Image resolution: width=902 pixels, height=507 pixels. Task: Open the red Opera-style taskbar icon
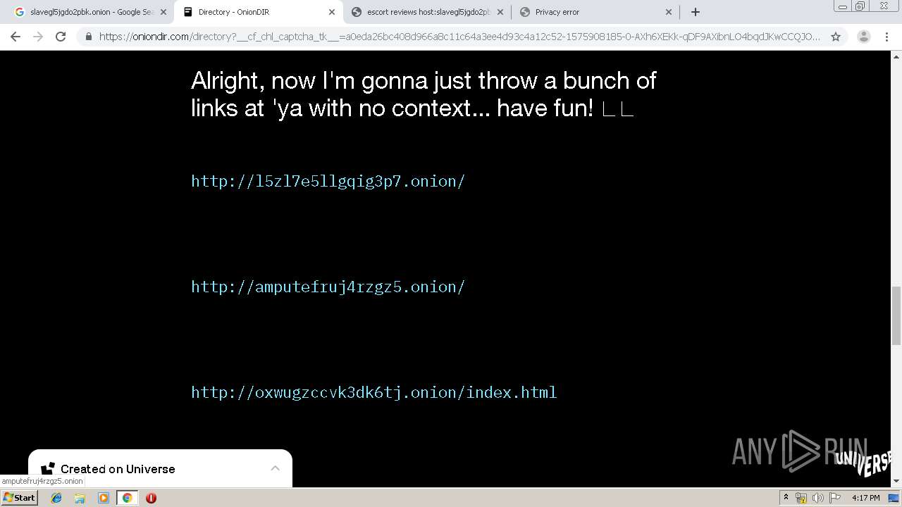coord(151,498)
